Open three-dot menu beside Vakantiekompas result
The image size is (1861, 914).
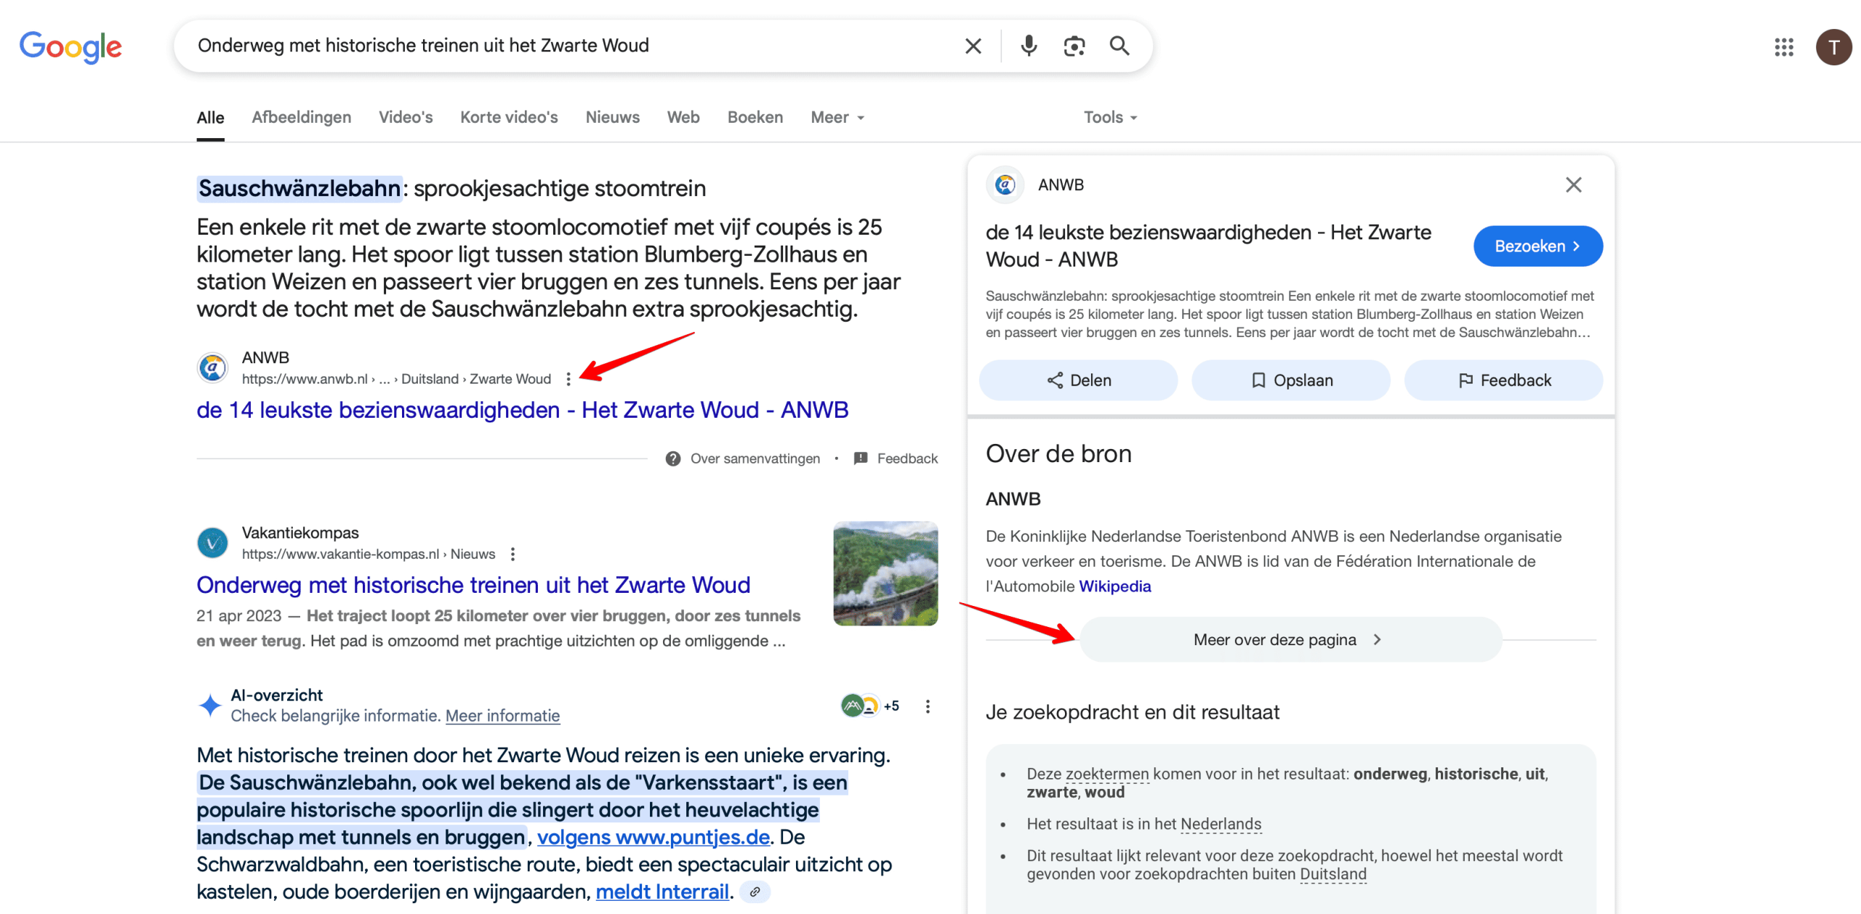click(513, 554)
